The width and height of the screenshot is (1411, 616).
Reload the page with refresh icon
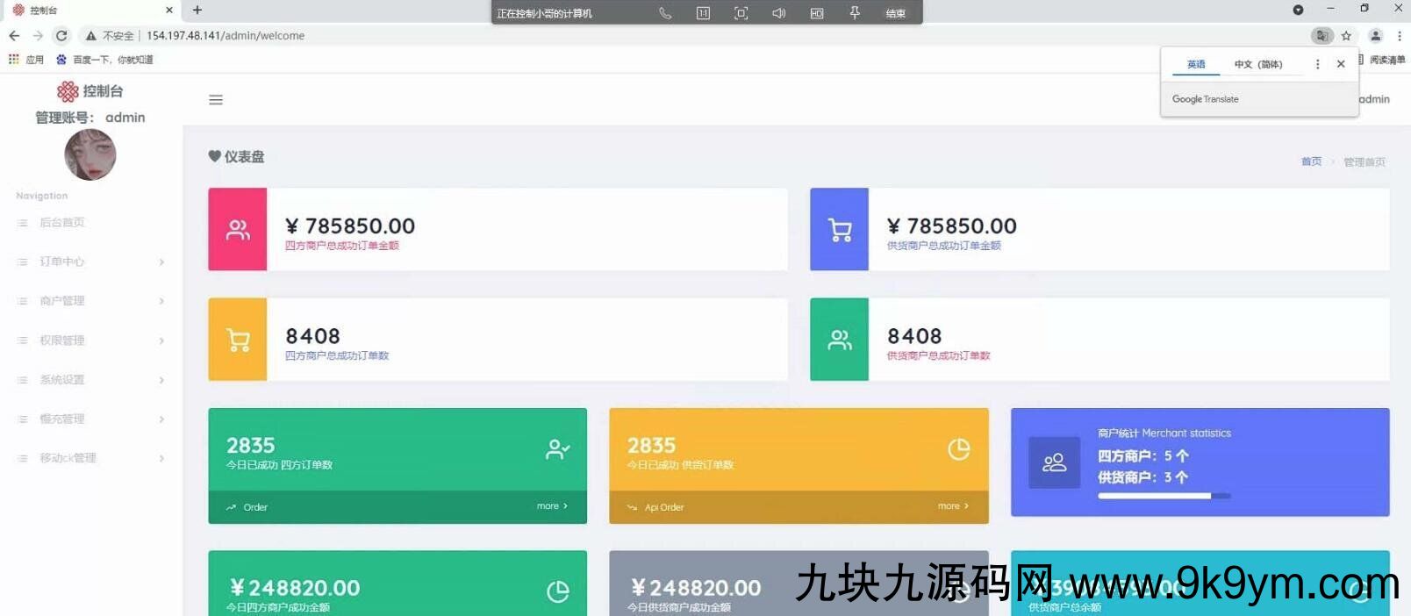coord(61,36)
